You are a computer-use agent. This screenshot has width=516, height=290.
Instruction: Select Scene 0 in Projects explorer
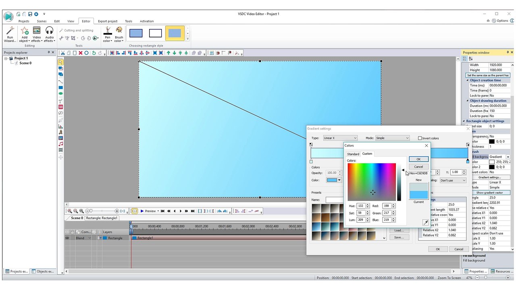pyautogui.click(x=25, y=63)
